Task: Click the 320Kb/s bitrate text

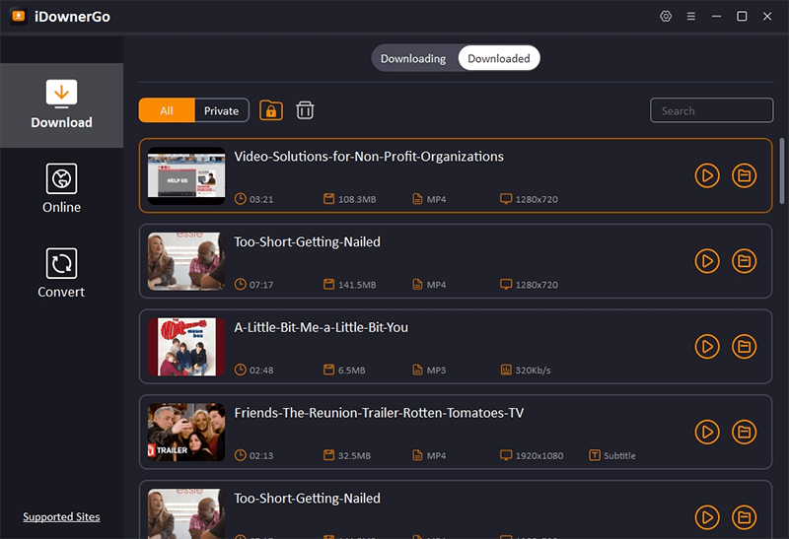Action: [x=533, y=371]
